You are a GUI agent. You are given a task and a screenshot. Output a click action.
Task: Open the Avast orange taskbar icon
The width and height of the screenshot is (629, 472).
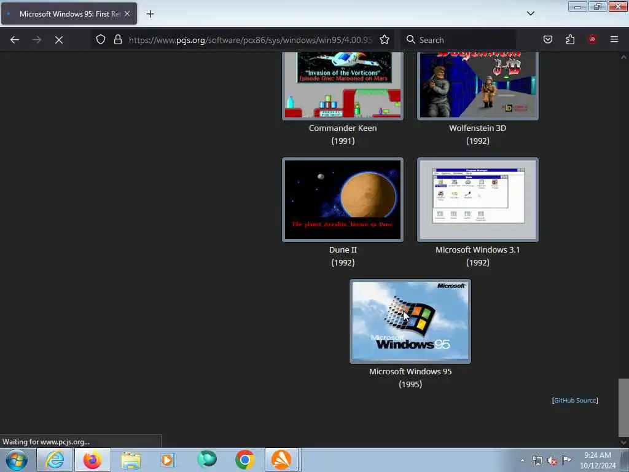tap(281, 460)
